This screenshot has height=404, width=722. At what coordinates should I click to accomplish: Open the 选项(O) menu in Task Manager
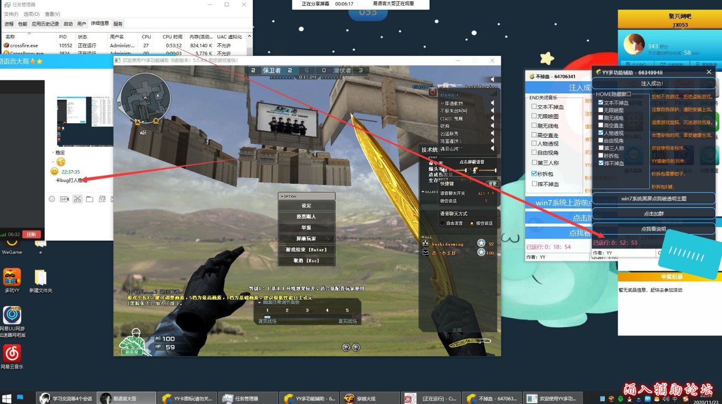(32, 14)
